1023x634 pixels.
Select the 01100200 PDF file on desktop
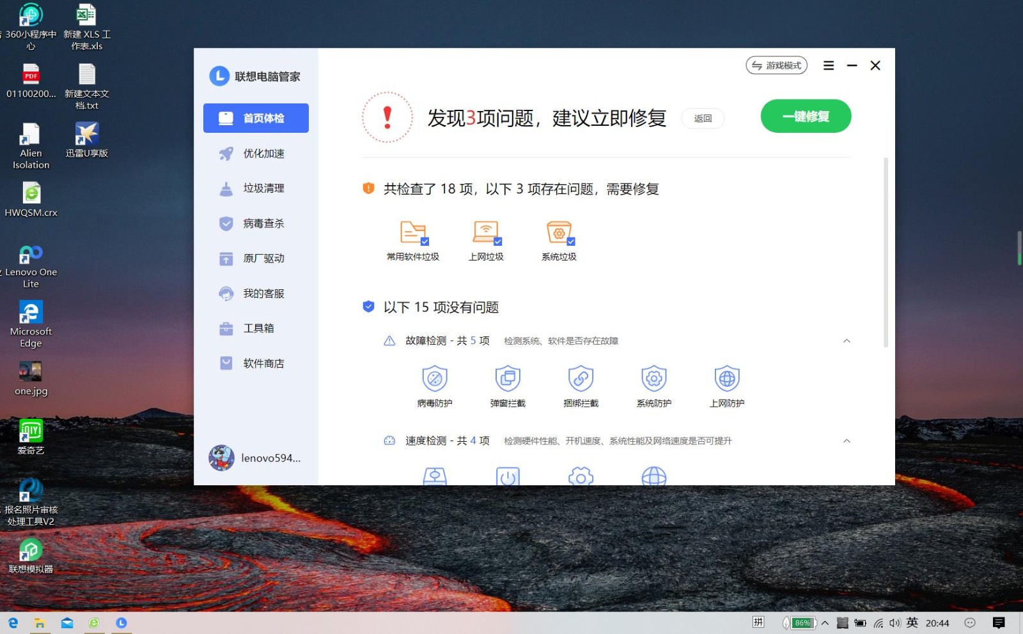(31, 81)
